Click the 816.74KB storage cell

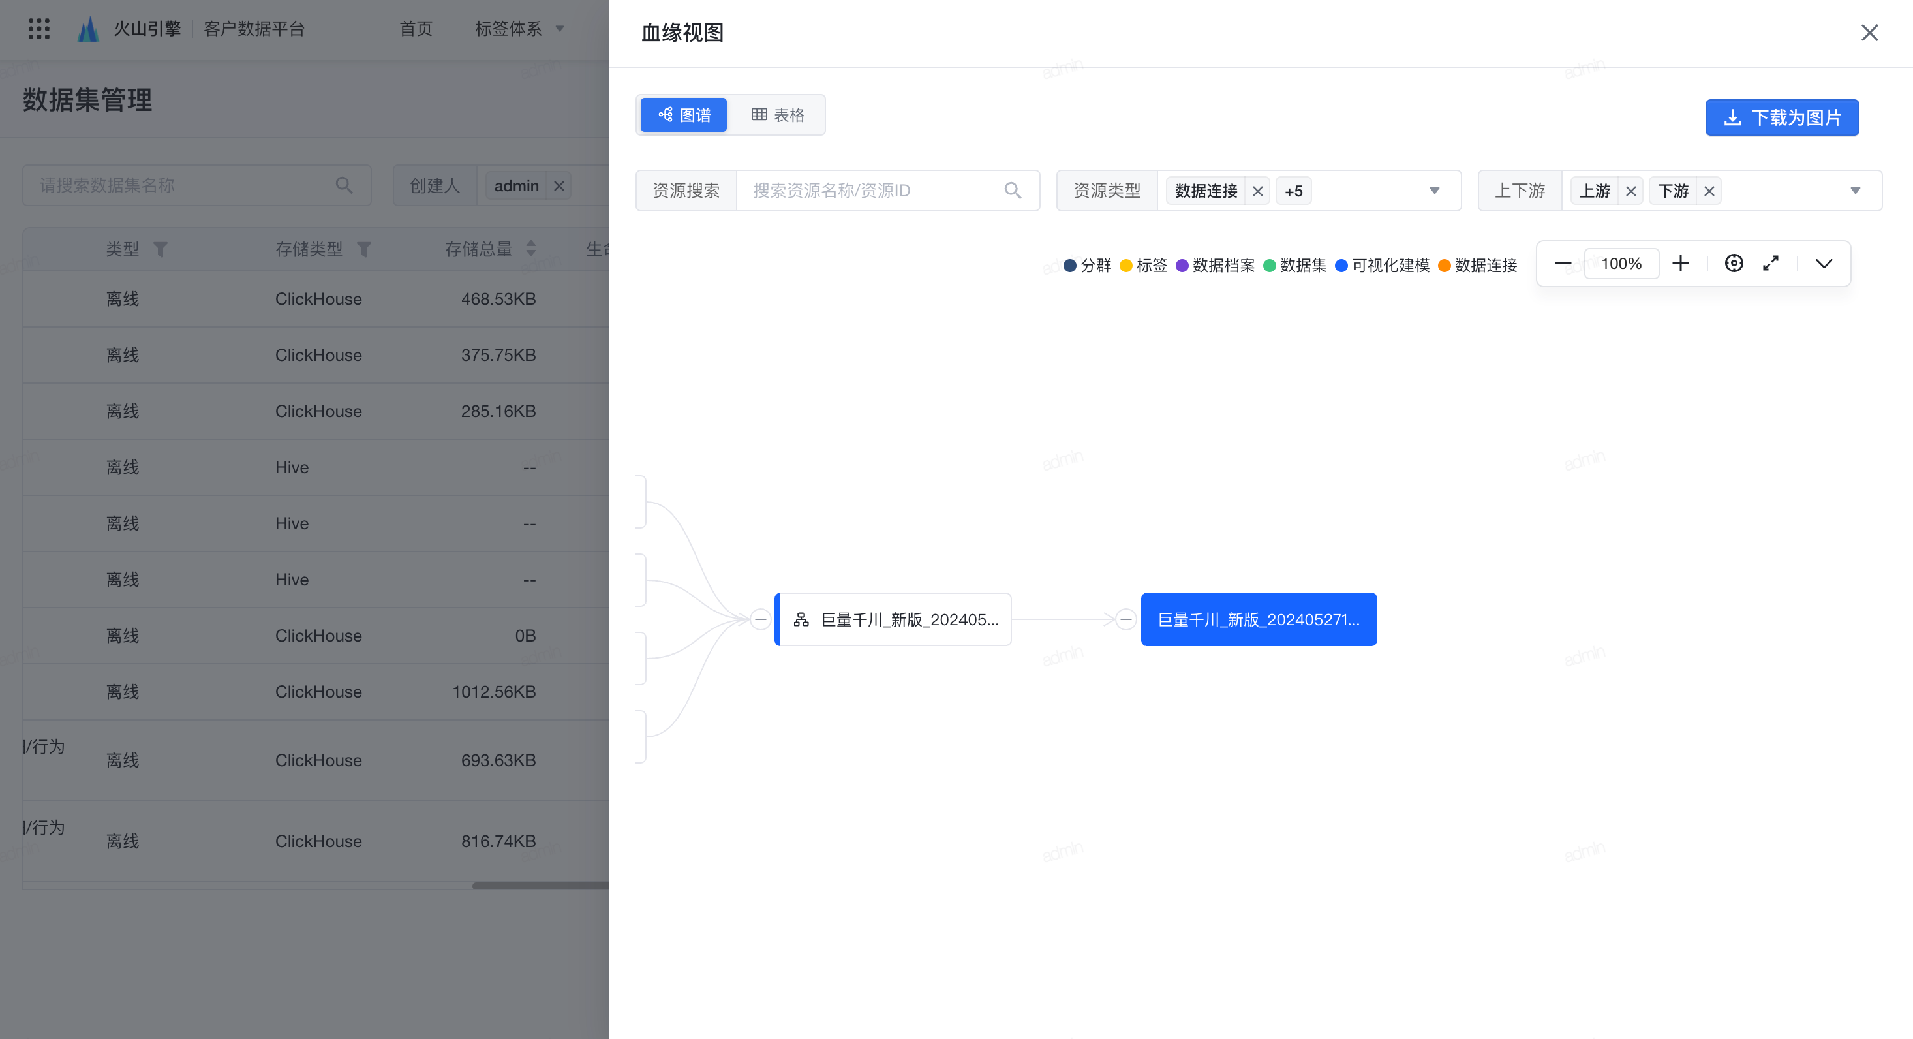point(498,841)
